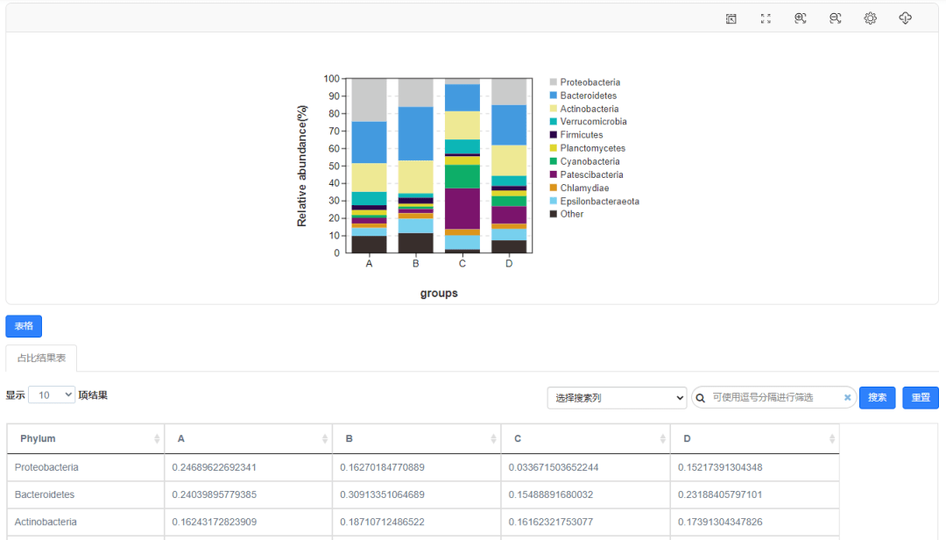This screenshot has height=540, width=946.
Task: Switch to the 占比结果表 tab
Action: pyautogui.click(x=41, y=358)
